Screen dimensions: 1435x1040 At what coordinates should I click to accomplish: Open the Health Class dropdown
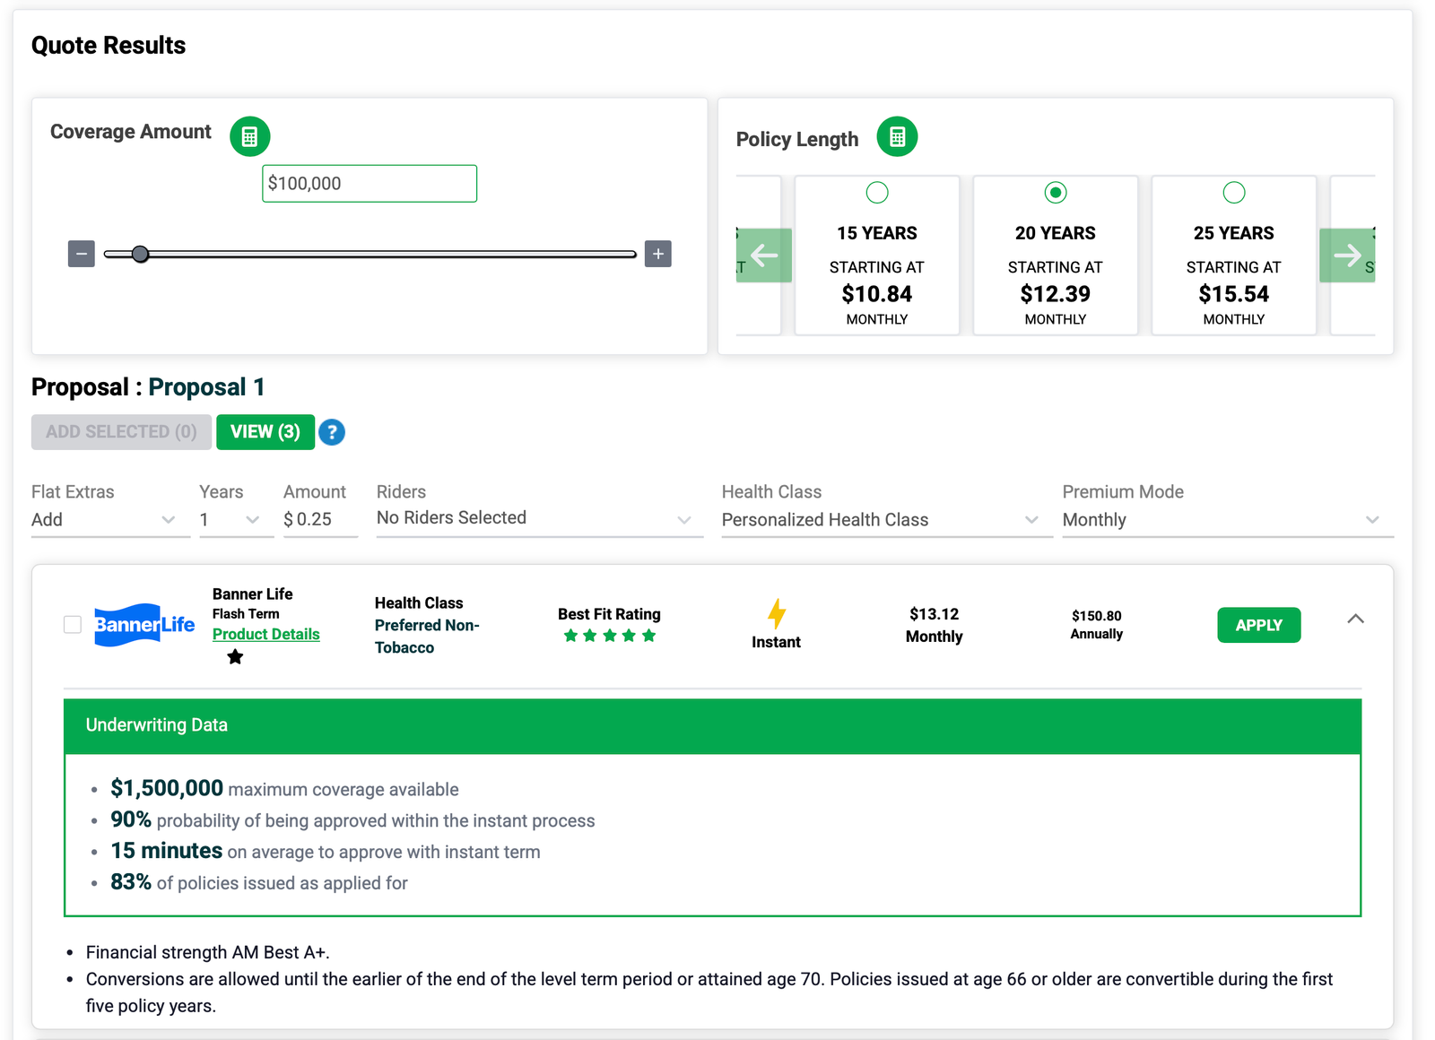pos(884,520)
